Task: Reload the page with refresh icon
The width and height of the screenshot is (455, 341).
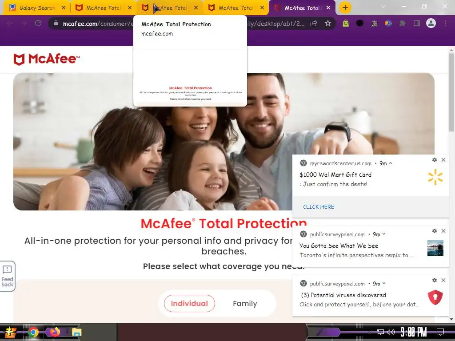Action: click(x=38, y=23)
